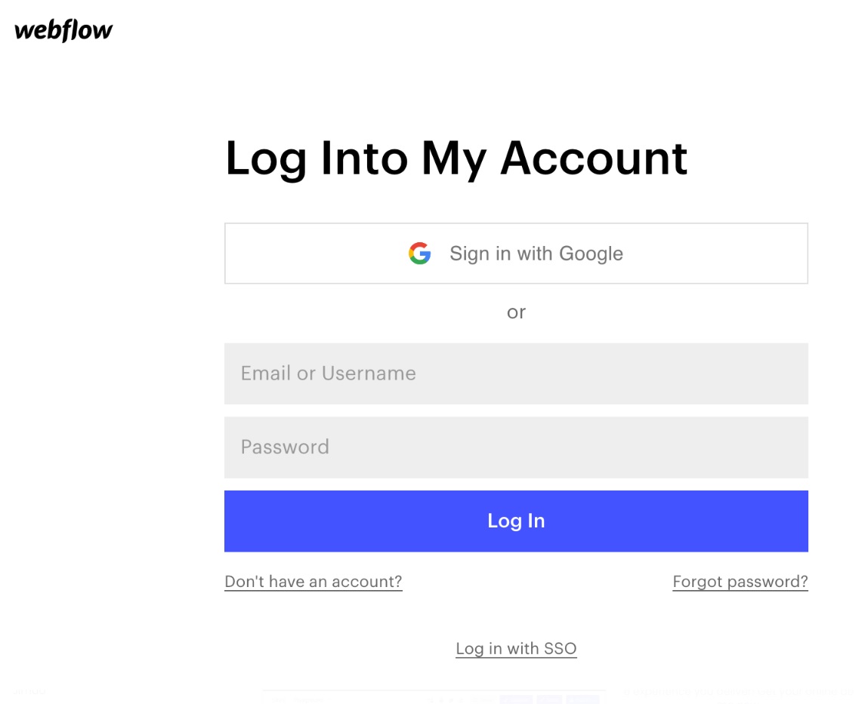Click into the Password input field

point(516,447)
